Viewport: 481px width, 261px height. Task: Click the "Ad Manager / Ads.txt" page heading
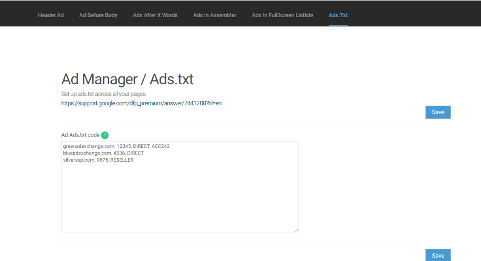tap(127, 79)
